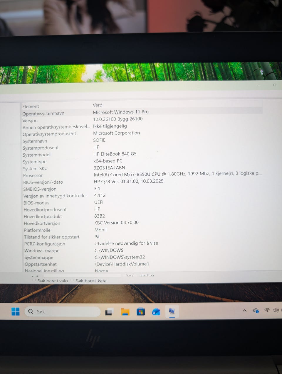This screenshot has height=374, width=282.
Task: Click the value 'C:\WINDOWS\system32'
Action: pos(120,257)
